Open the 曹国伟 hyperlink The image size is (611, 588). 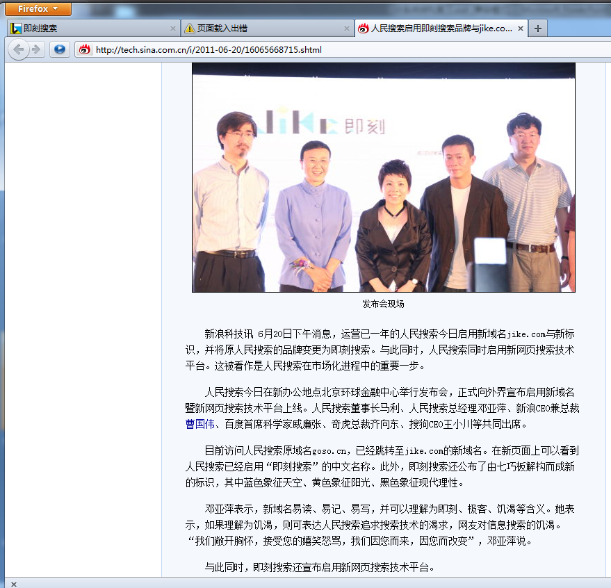[x=200, y=424]
